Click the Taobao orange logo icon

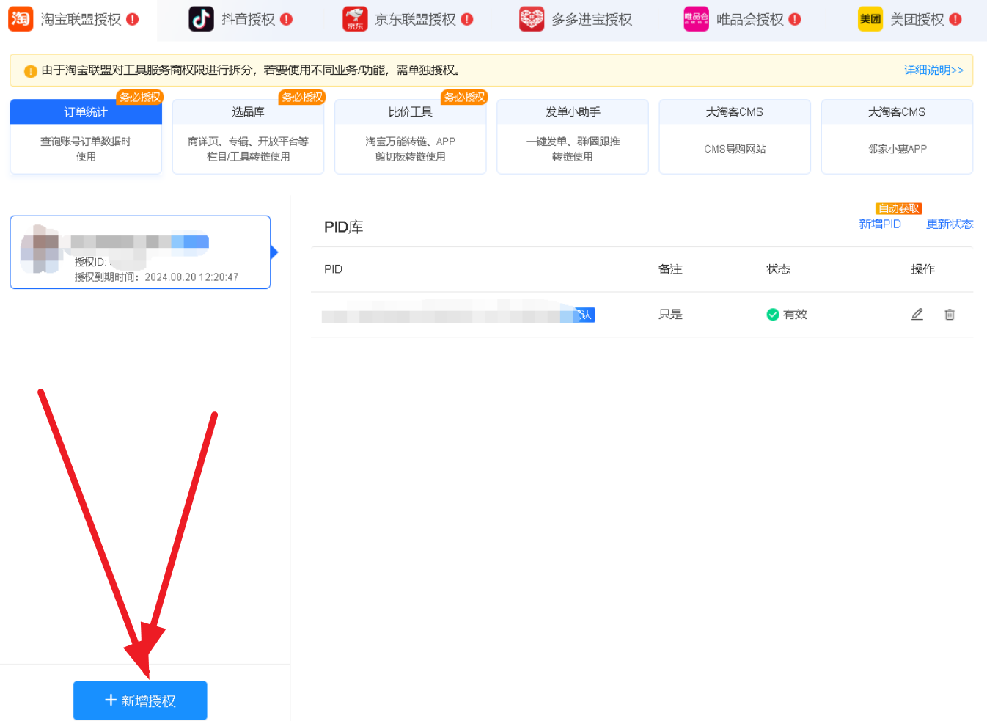click(21, 18)
